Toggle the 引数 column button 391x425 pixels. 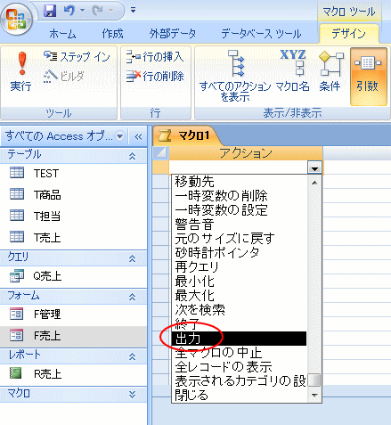tap(368, 77)
